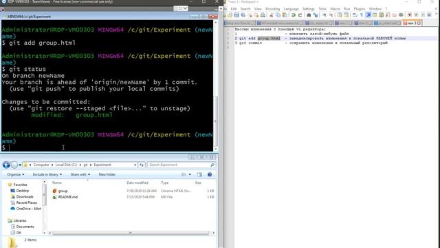Open recent pages dropdown next to Forward
440x248 pixels.
(x=20, y=165)
